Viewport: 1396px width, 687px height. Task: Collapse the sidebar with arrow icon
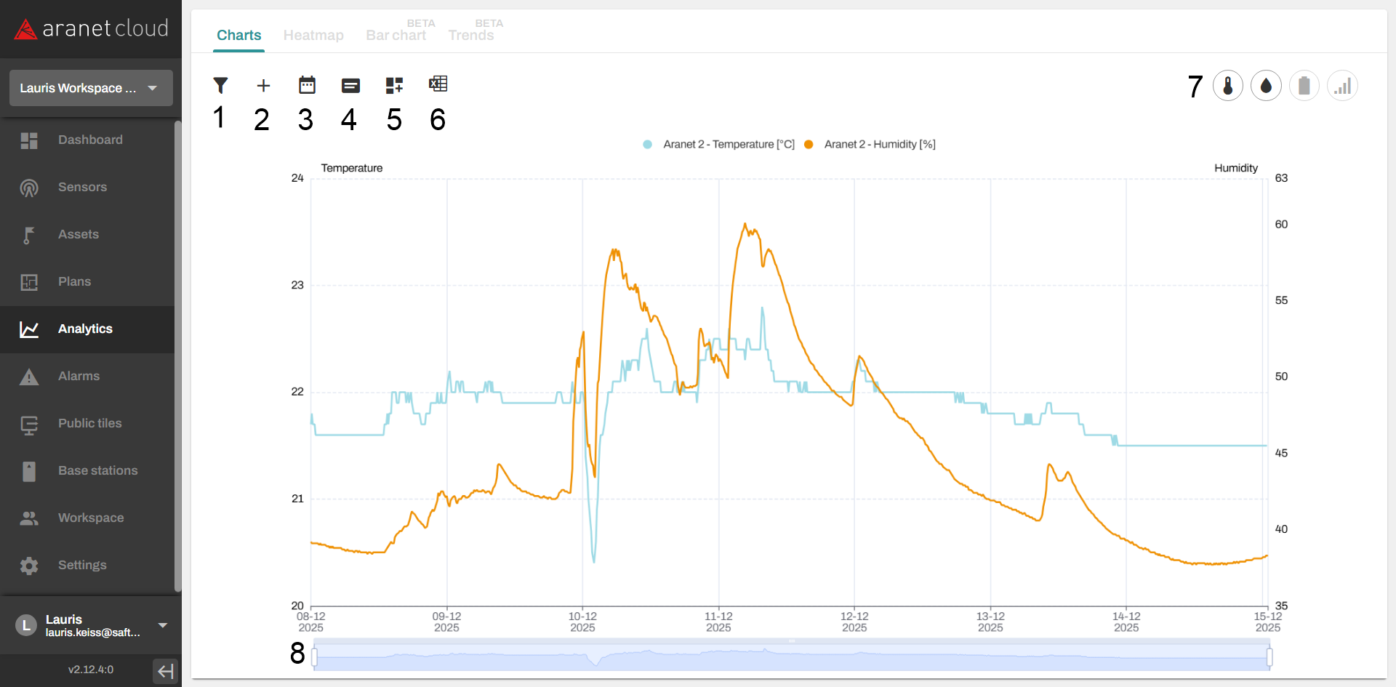pos(166,670)
